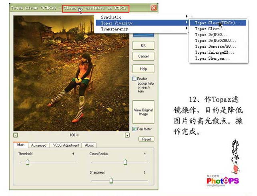Screen dimensions: 257x196
Task: Choose Topaz DeJPEG2000... from submenu
Action: click(218, 40)
